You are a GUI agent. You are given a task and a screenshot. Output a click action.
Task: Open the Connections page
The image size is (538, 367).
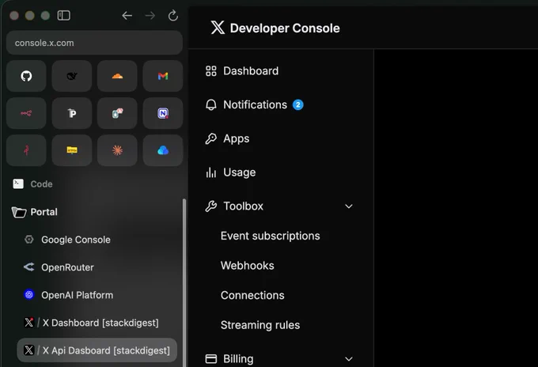pyautogui.click(x=252, y=295)
